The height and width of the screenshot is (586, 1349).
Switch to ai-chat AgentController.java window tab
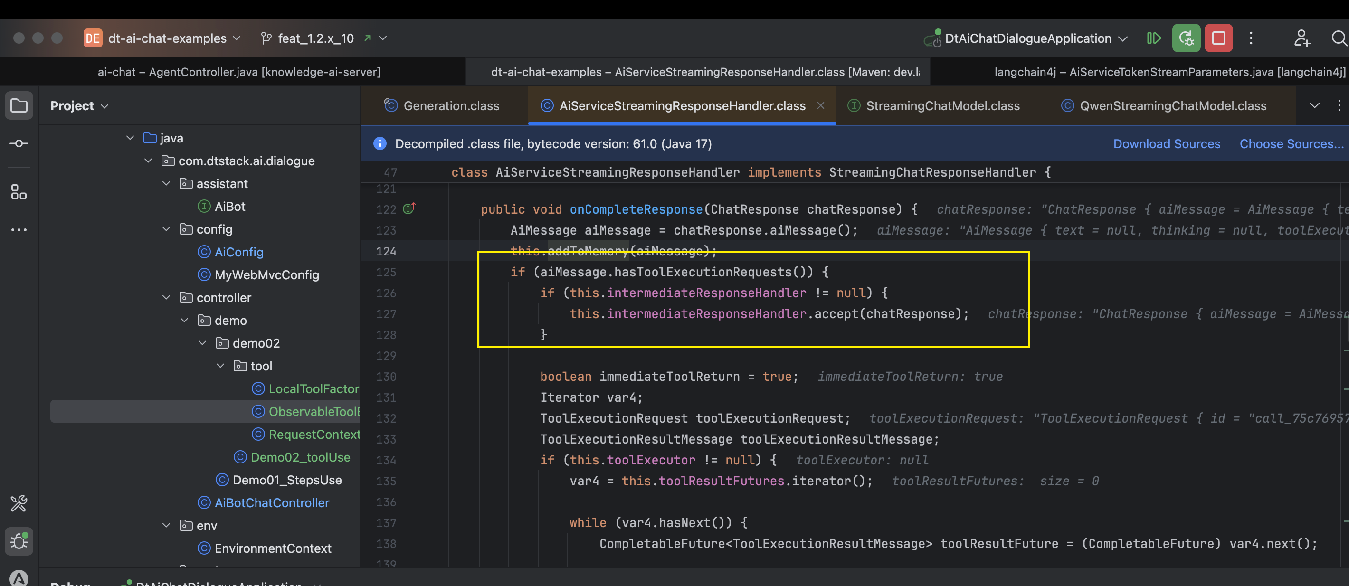239,72
